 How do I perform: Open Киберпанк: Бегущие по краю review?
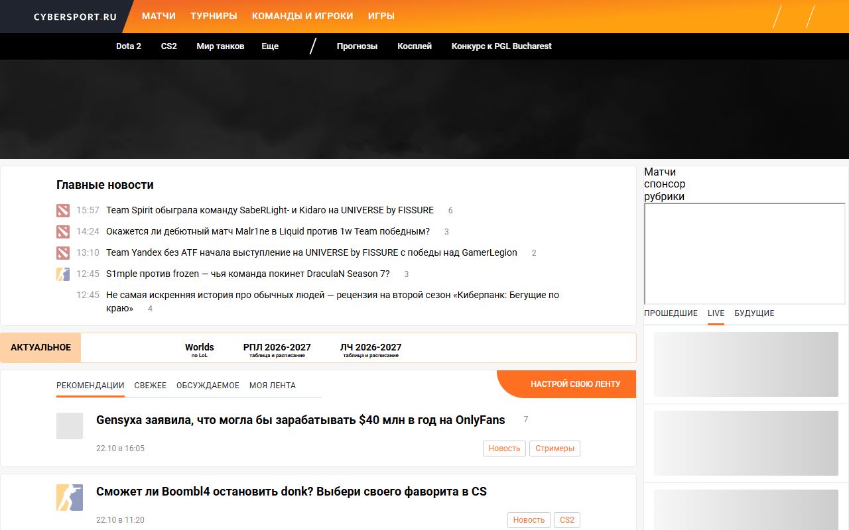[332, 301]
